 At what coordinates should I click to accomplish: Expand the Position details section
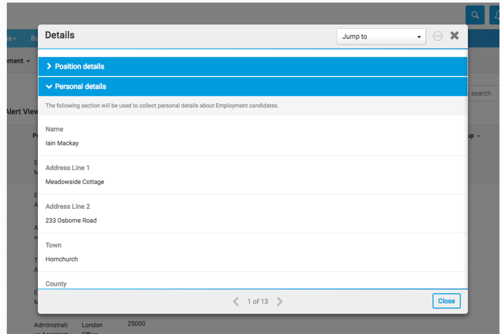pyautogui.click(x=253, y=67)
